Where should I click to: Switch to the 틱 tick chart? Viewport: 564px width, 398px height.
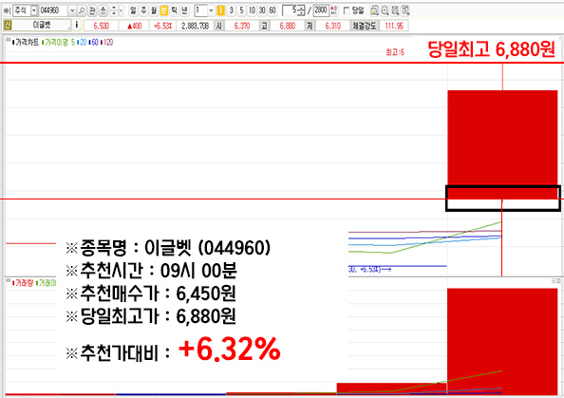(x=174, y=10)
